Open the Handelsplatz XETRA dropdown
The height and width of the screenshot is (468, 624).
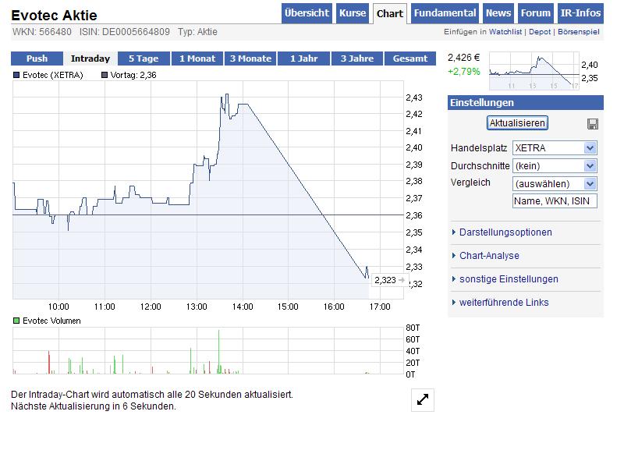555,148
